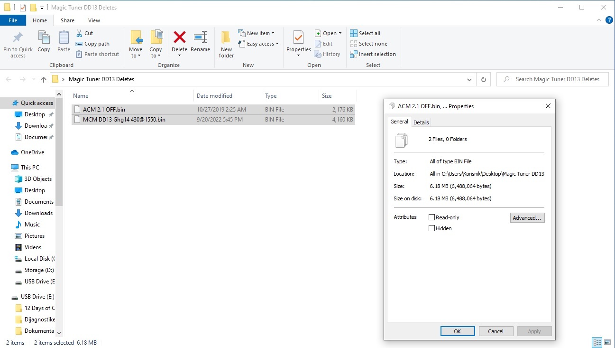615x348 pixels.
Task: Switch to the Share ribbon tab
Action: click(67, 20)
